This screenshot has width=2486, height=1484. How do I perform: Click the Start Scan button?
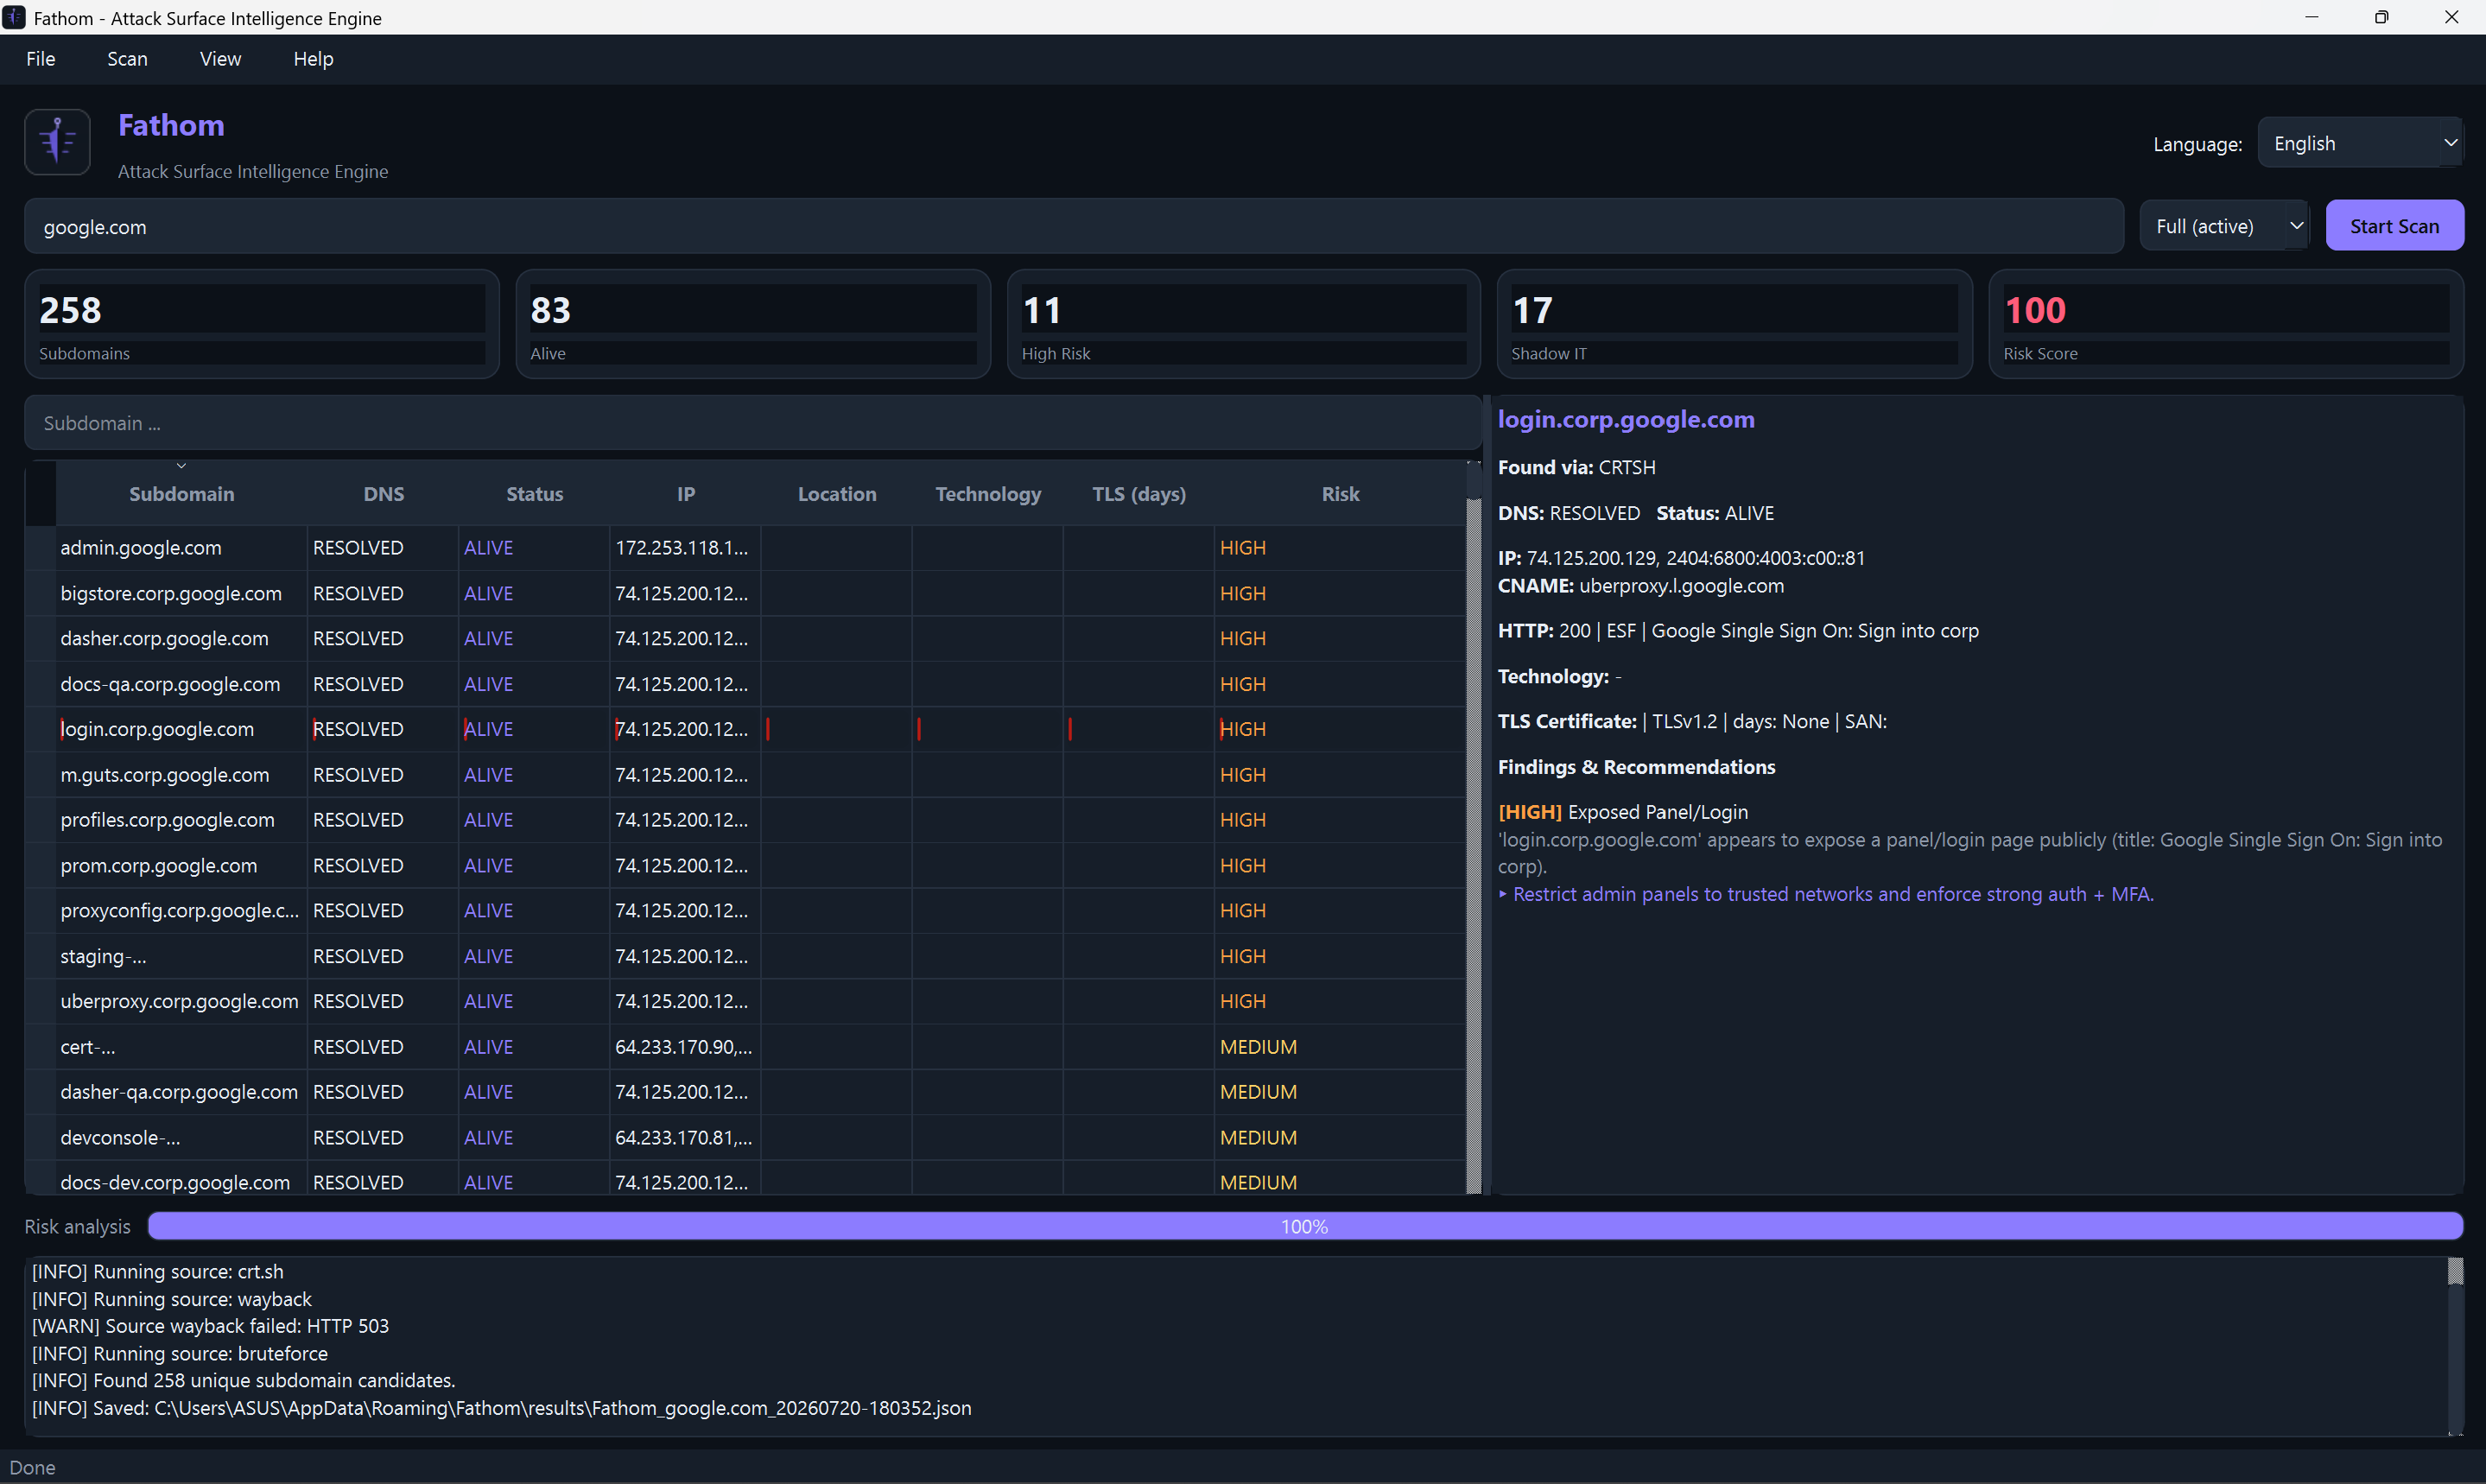(x=2394, y=226)
